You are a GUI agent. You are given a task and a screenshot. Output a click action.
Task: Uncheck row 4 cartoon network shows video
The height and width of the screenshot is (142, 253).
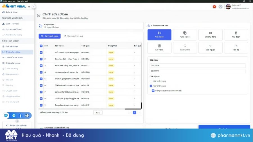click(x=41, y=72)
